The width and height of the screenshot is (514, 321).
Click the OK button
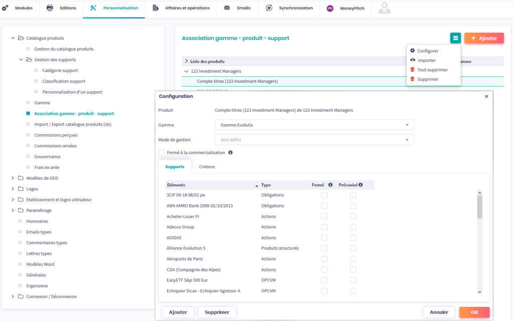tap(474, 312)
